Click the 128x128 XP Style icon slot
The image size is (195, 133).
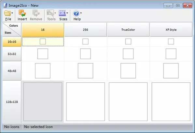coord(171,101)
